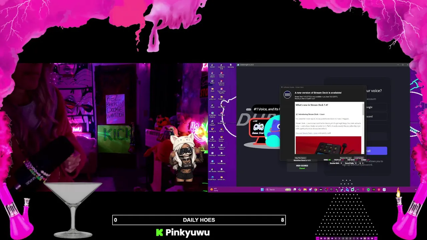Viewport: 427px width, 240px height.
Task: Open Logitech G HUB from the taskbar
Action: click(x=337, y=190)
